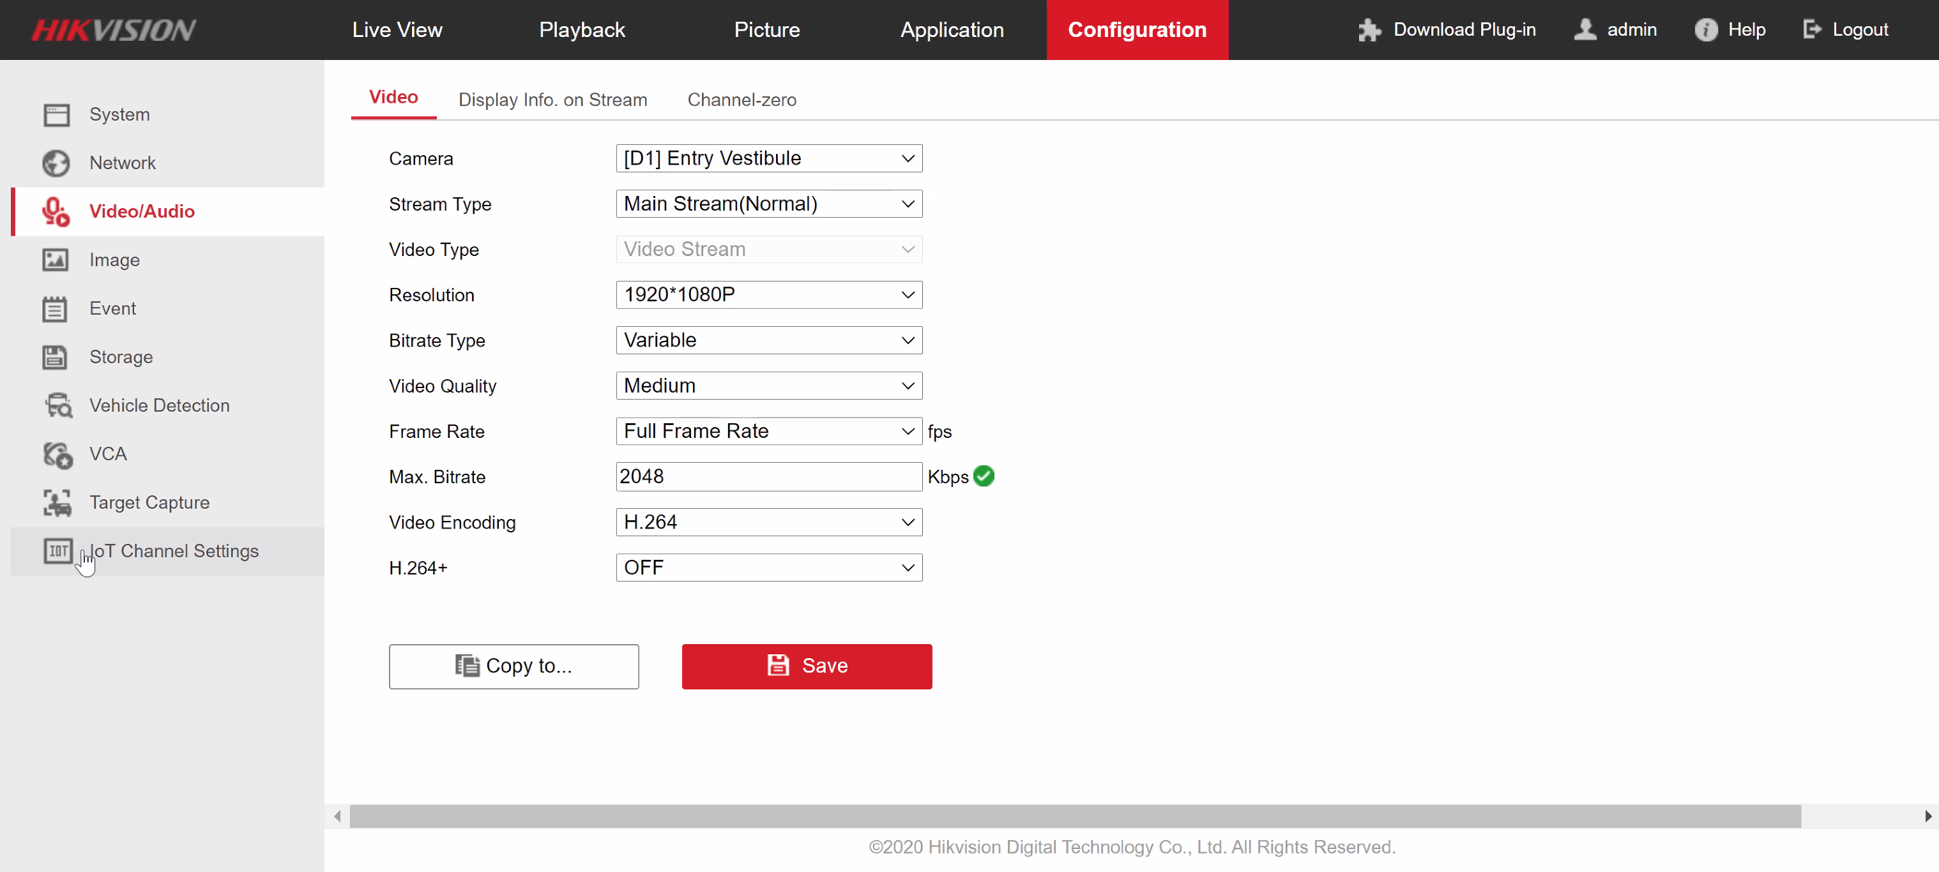This screenshot has height=872, width=1939.
Task: Expand the Video Encoding H.264 dropdown
Action: [x=768, y=522]
